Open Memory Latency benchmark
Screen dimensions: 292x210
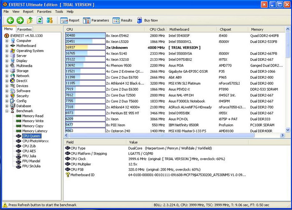click(x=35, y=131)
